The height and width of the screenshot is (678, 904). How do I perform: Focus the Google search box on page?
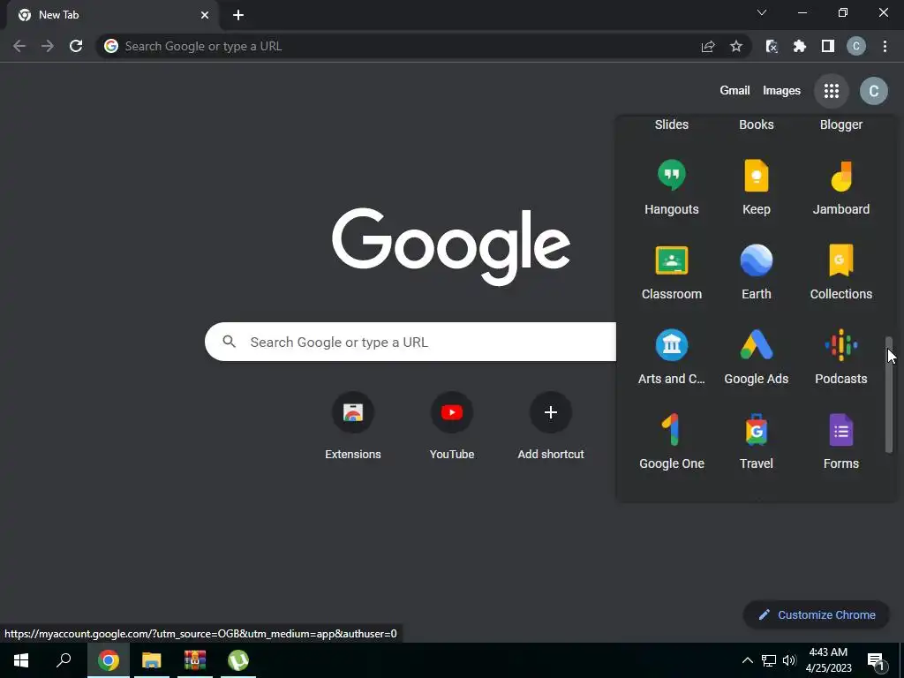coord(411,342)
